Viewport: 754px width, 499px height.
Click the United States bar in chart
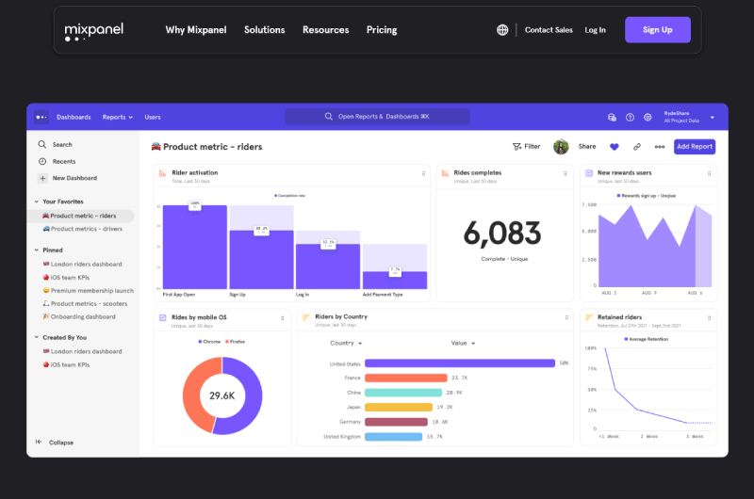(x=460, y=363)
